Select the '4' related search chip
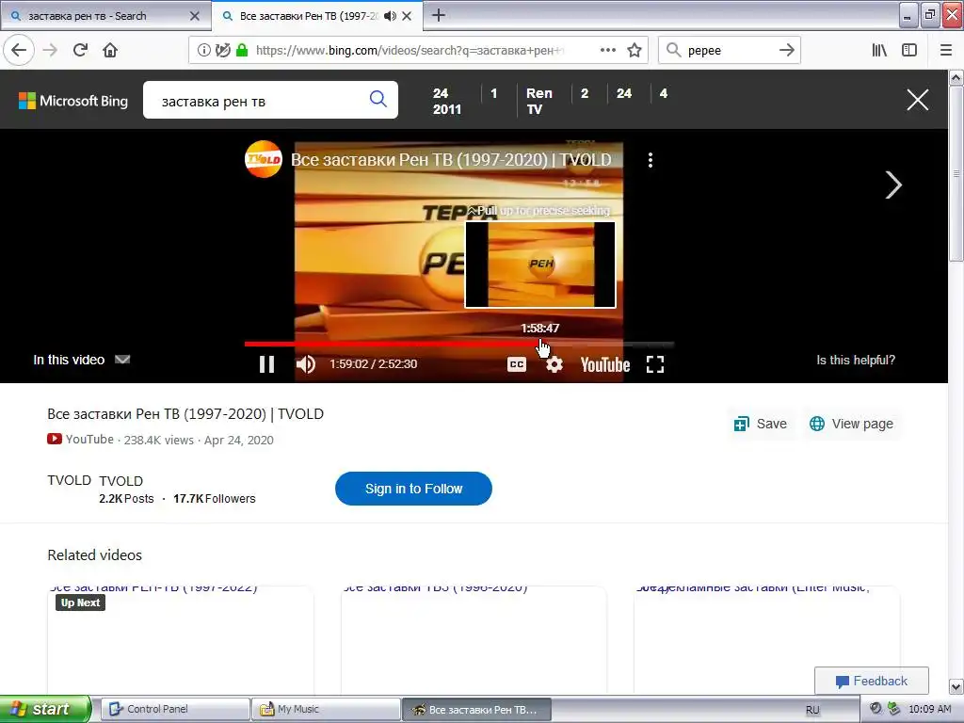This screenshot has height=723, width=964. (x=664, y=93)
